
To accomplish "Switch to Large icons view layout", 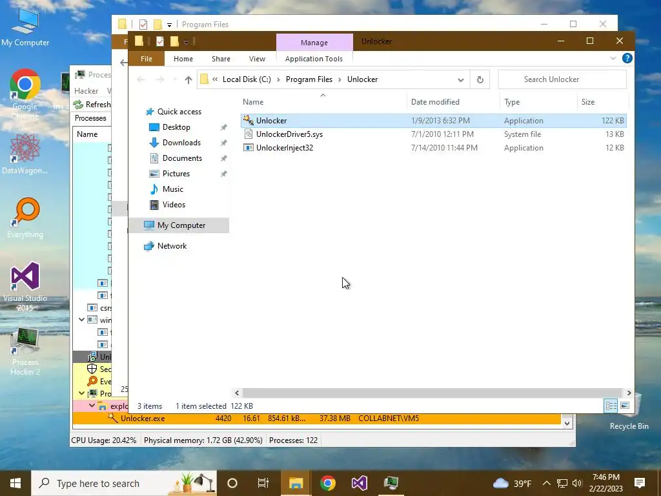I will coord(625,406).
